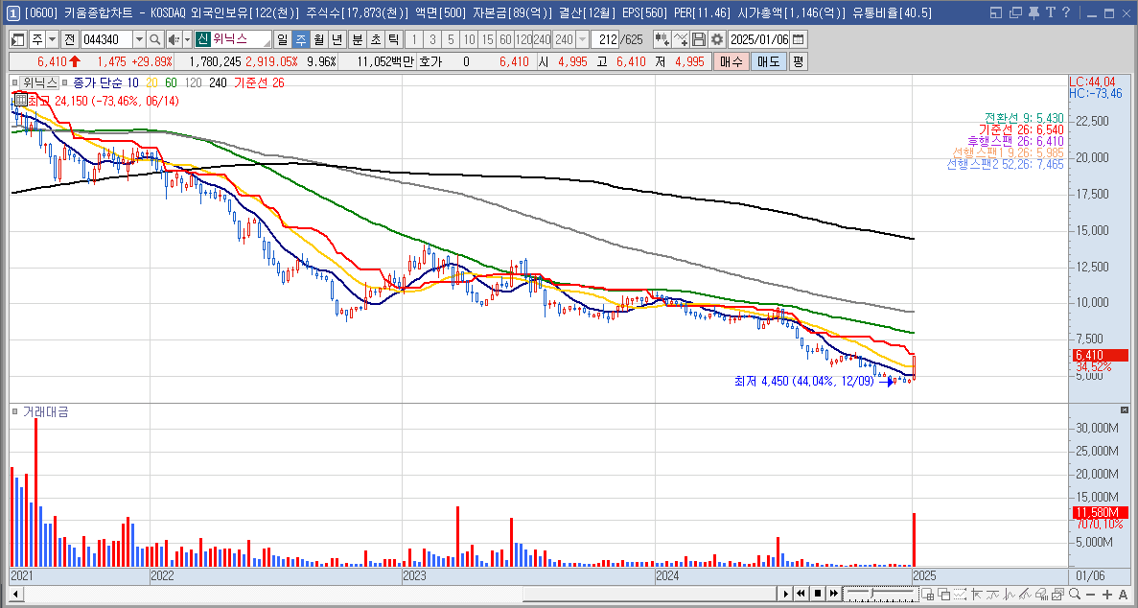Click the bottom grid window icon
Viewport: 1138px width, 608px height.
[927, 595]
